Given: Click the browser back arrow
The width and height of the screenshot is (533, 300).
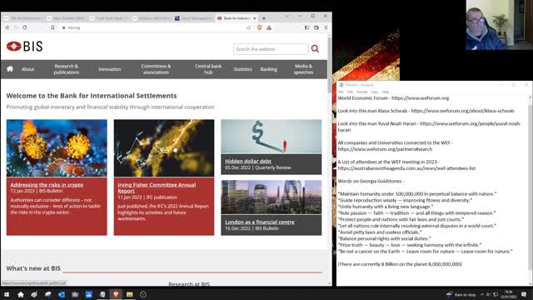Looking at the screenshot, I should tap(7, 27).
